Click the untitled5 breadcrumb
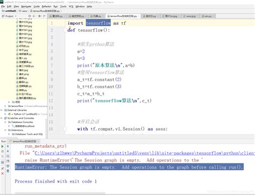The width and height of the screenshot is (255, 195). point(9,11)
